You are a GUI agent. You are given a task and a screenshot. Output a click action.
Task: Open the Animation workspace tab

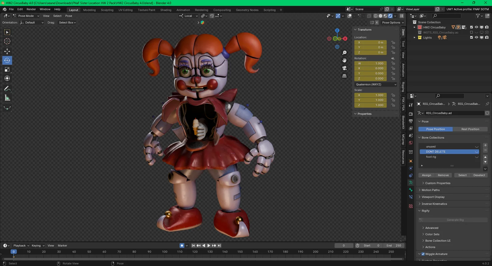tap(183, 10)
